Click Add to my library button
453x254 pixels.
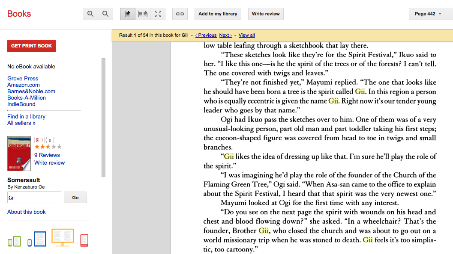[x=218, y=14]
